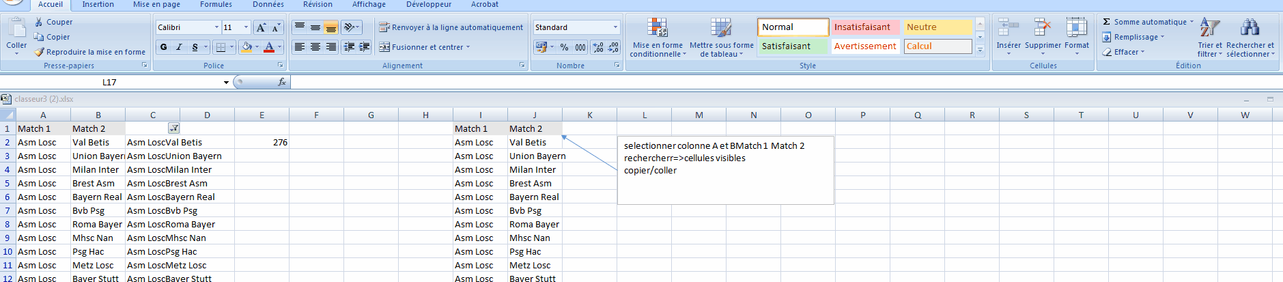Toggle bold with the G button
Image resolution: width=1283 pixels, height=282 pixels.
tap(163, 47)
